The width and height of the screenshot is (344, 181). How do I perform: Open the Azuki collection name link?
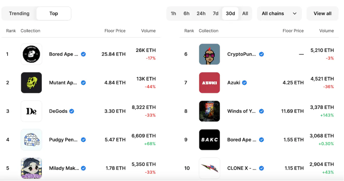[x=234, y=83]
